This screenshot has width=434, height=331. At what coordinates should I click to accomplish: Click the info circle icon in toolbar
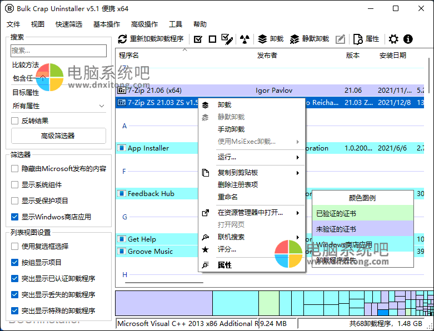[408, 39]
